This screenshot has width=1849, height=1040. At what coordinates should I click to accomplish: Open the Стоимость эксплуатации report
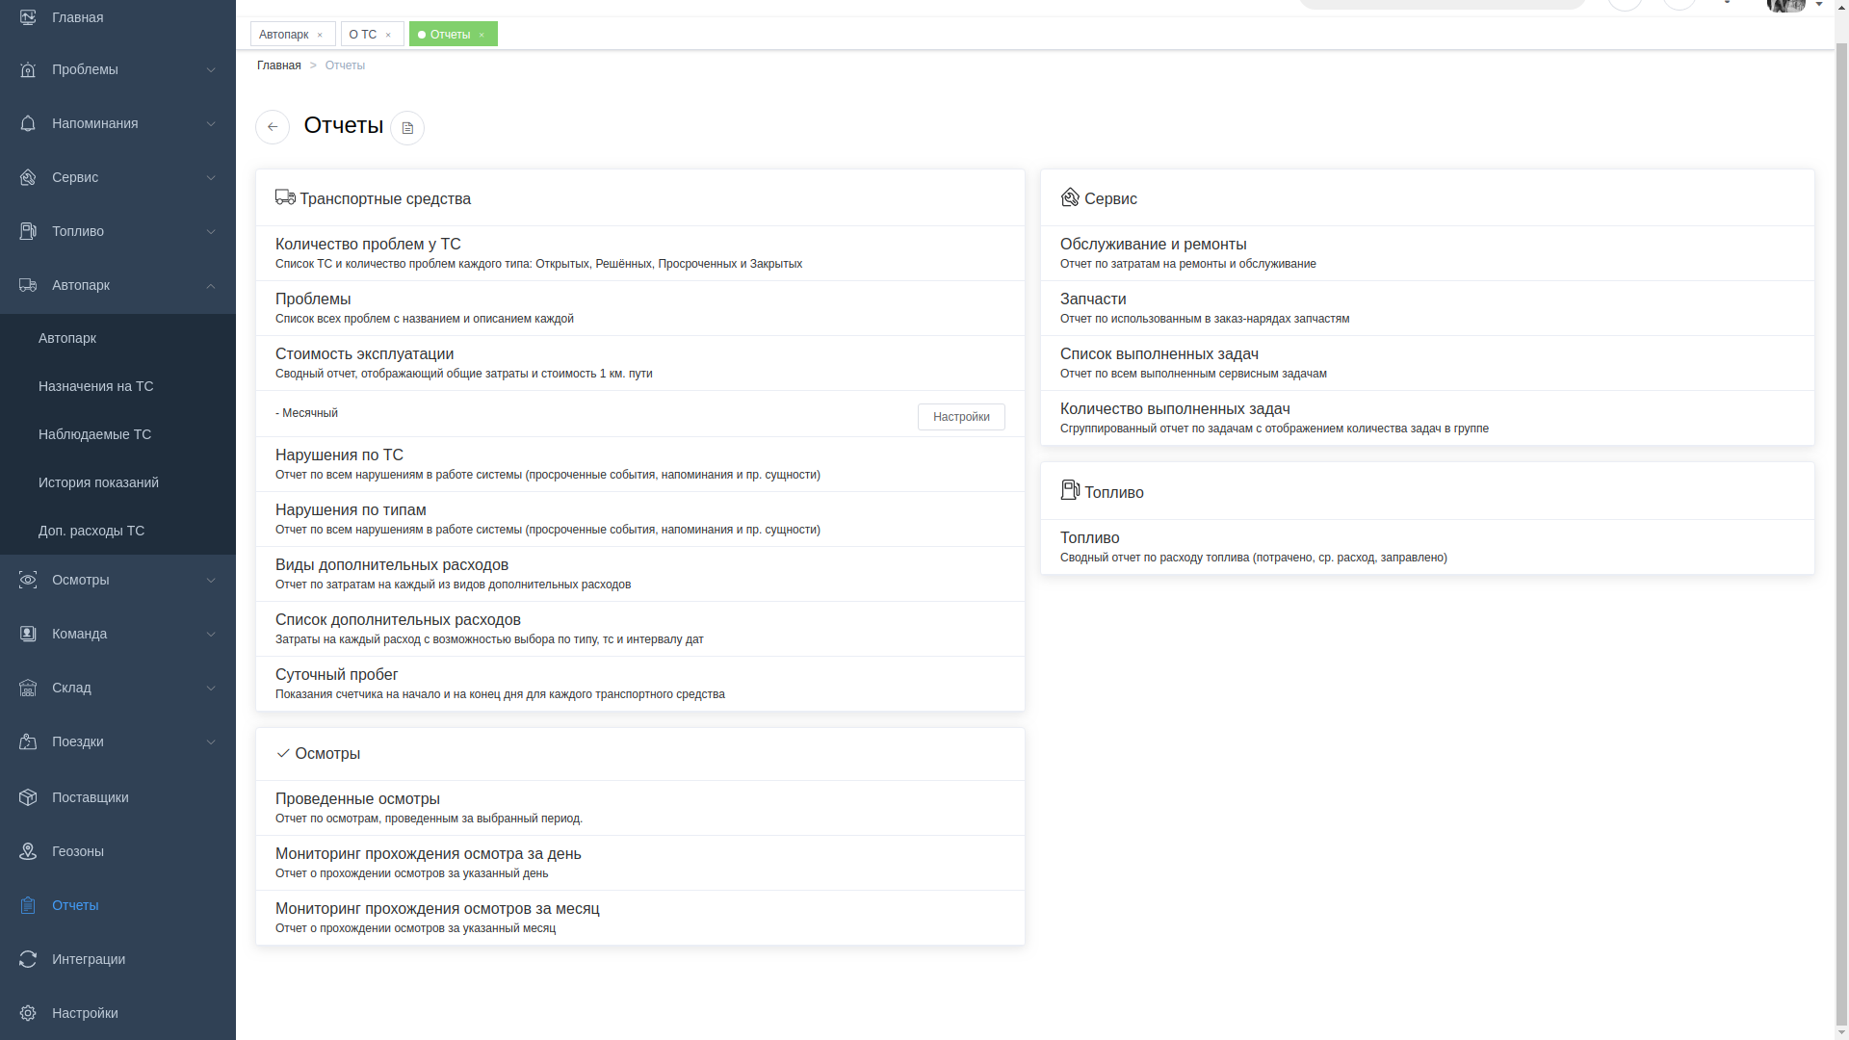[364, 354]
